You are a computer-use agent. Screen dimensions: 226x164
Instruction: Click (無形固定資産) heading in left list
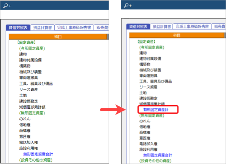click(32, 113)
